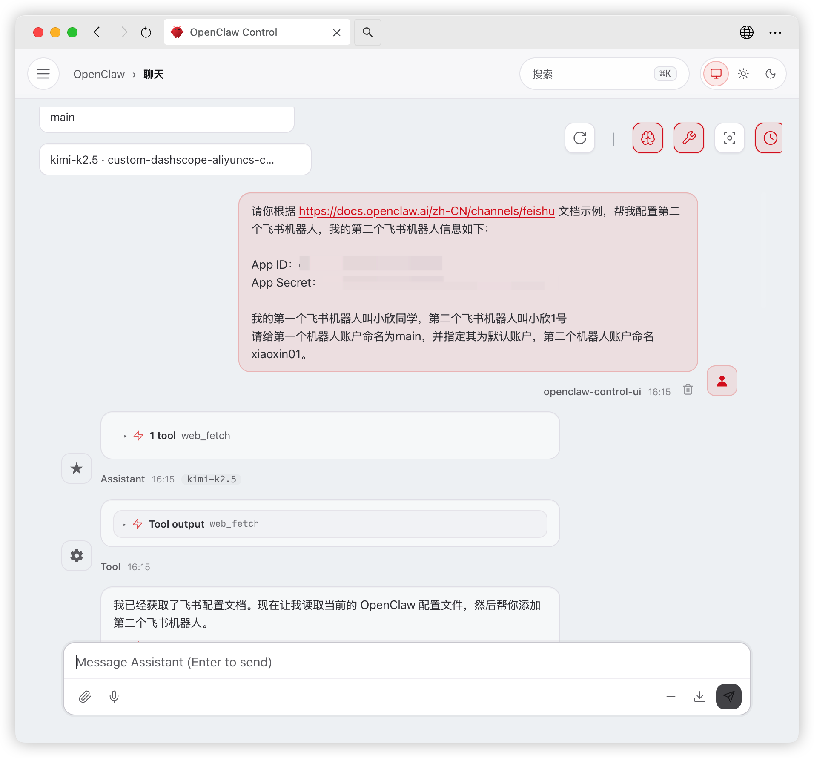The height and width of the screenshot is (758, 814).
Task: Switch to dark theme moon icon
Action: 770,74
